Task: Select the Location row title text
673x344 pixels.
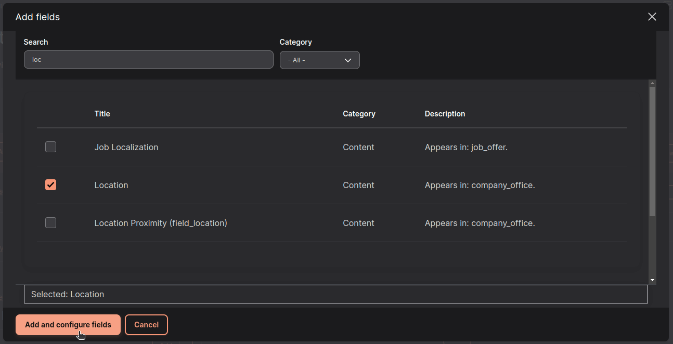Action: coord(111,185)
